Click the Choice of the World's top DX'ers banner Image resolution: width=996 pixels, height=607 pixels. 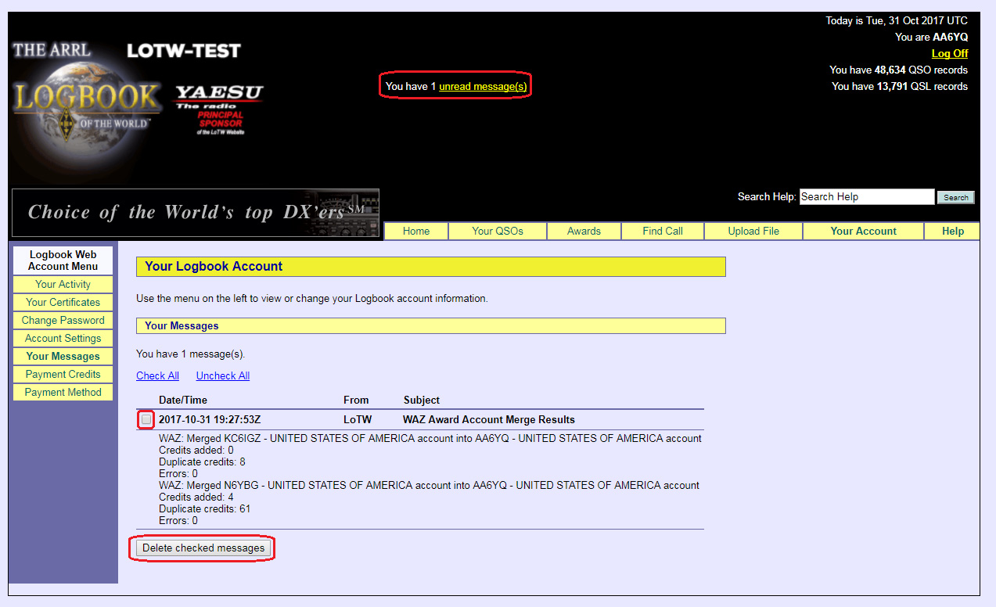tap(196, 213)
